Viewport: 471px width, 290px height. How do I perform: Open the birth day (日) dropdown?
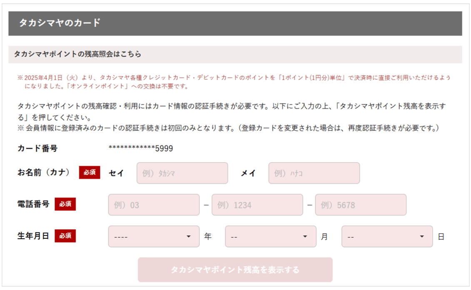[387, 237]
